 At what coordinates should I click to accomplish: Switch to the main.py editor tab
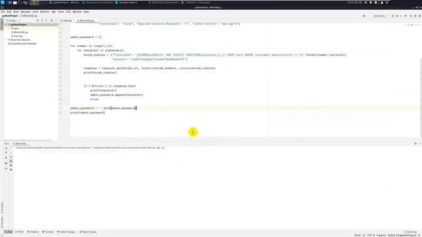coord(67,20)
